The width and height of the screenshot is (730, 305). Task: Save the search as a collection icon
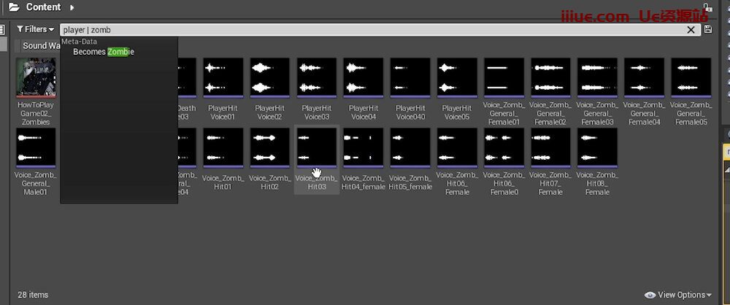pyautogui.click(x=708, y=30)
